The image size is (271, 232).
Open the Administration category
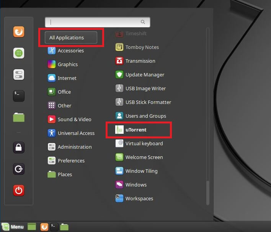70,147
